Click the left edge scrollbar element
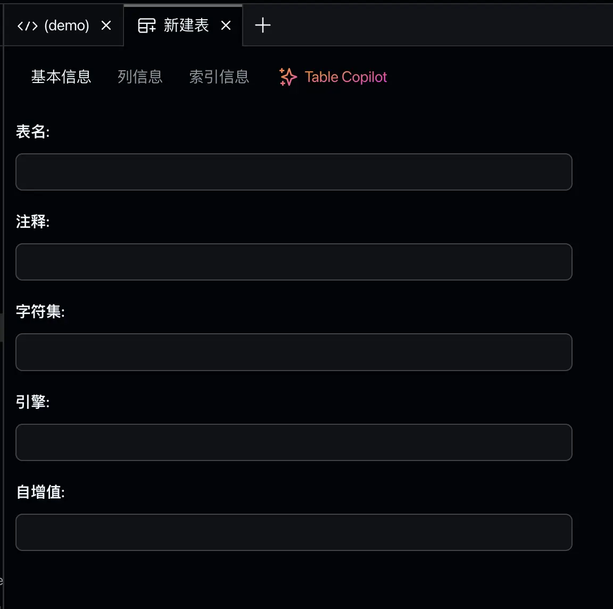 tap(2, 327)
